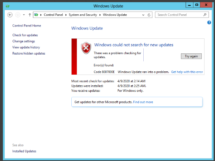Image resolution: width=215 pixels, height=161 pixels.
Task: Expand chevron after System and Security
Action: (100, 15)
